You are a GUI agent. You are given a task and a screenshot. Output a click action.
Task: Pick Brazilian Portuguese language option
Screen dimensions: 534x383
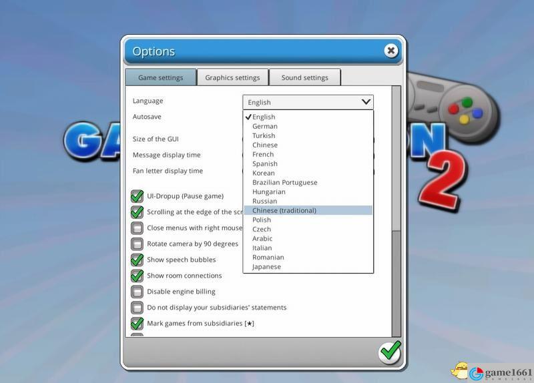point(285,182)
